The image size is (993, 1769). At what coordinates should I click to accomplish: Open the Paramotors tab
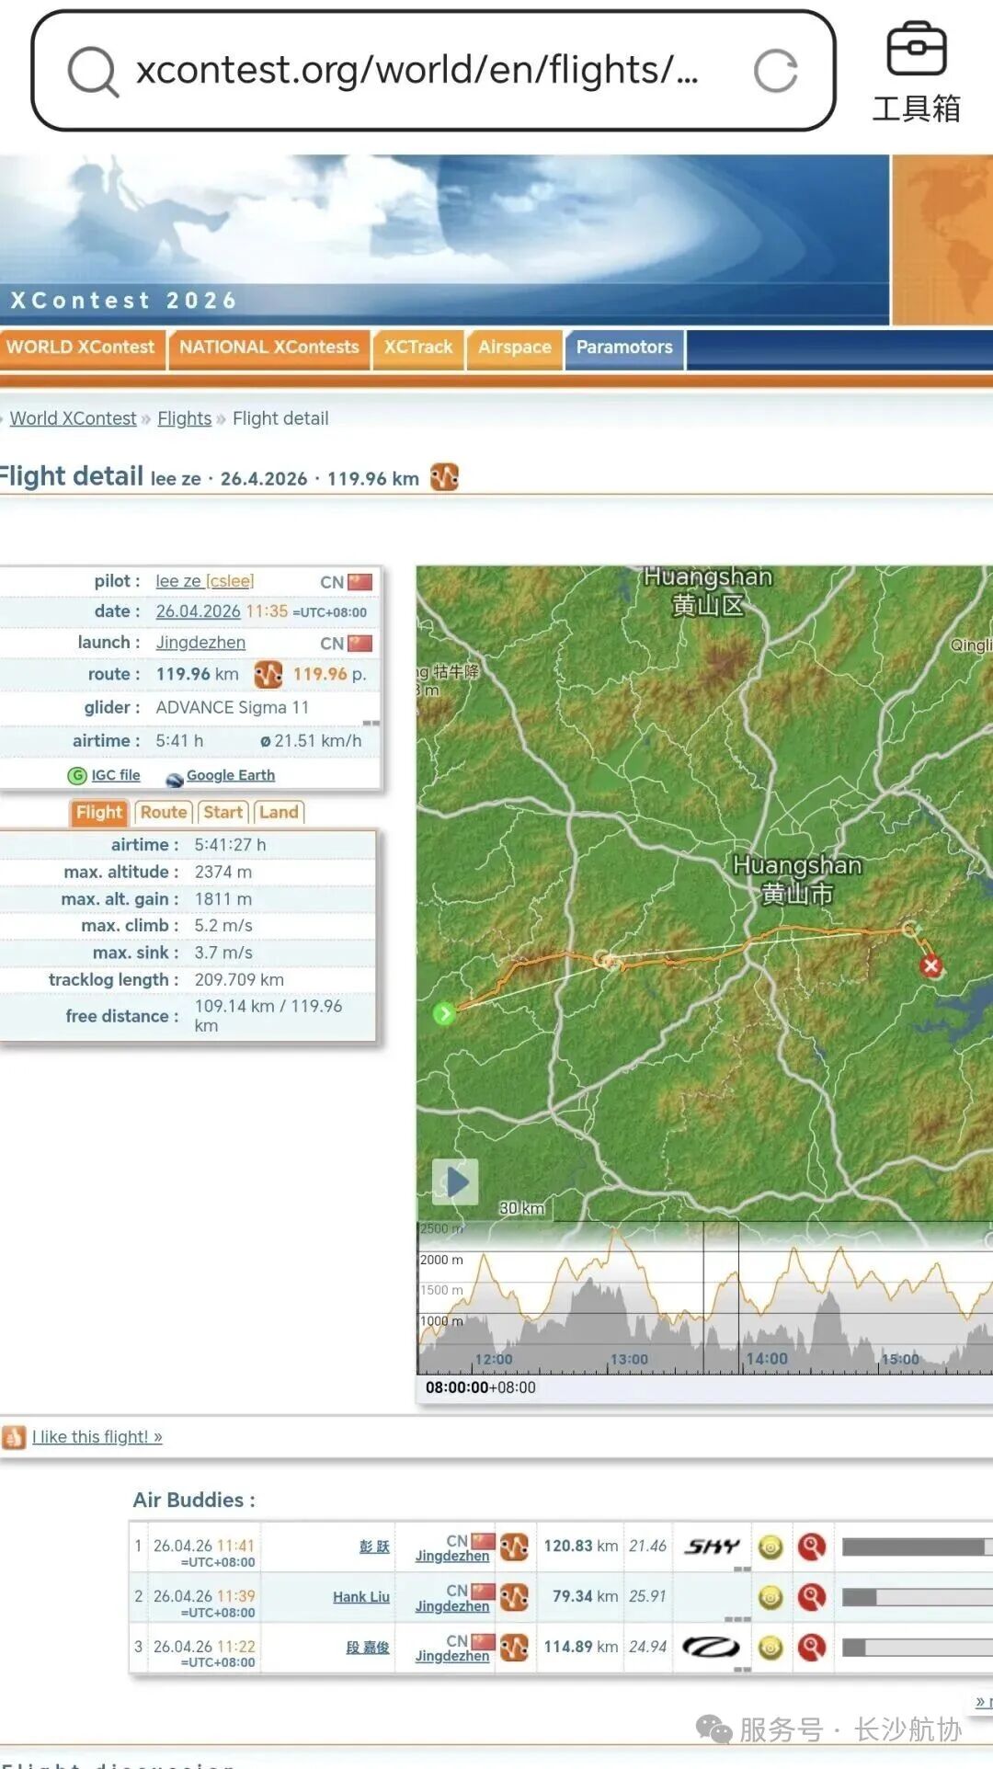[x=624, y=348]
